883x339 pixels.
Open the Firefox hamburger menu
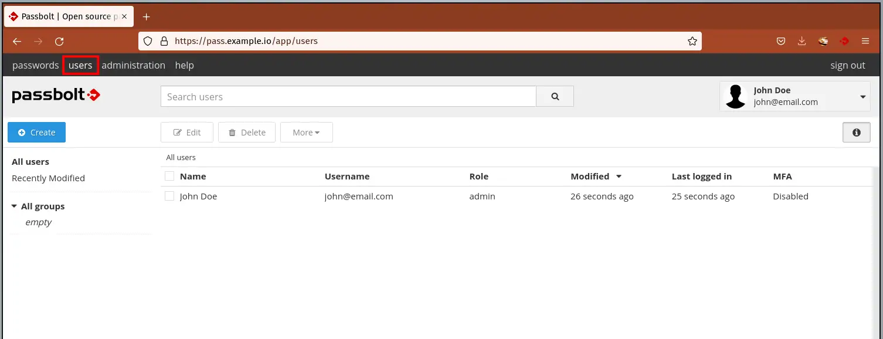coord(865,41)
